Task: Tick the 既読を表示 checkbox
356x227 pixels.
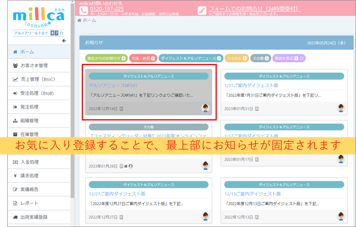Action: pos(302,58)
